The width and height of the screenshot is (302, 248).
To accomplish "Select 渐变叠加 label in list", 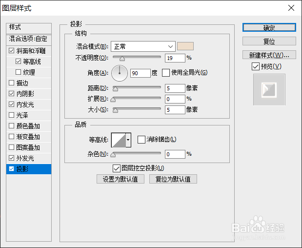I will pos(28,137).
